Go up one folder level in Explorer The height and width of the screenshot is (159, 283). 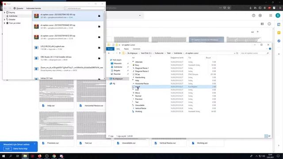click(120, 53)
